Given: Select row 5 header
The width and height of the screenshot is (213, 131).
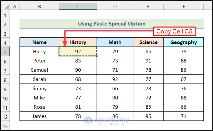Looking at the screenshot, I should coord(5,51).
